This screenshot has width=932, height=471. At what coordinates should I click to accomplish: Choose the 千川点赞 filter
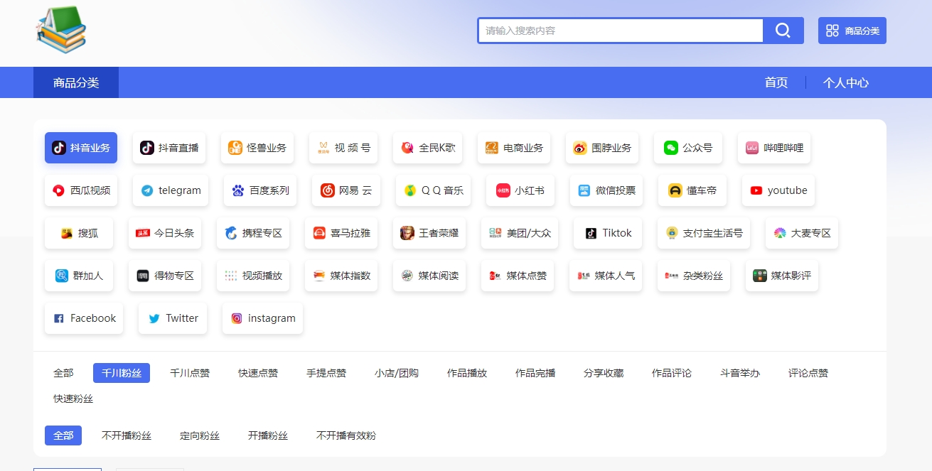pos(190,373)
